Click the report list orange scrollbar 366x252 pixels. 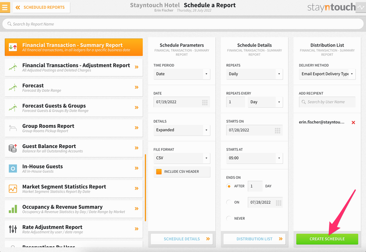tap(146, 188)
